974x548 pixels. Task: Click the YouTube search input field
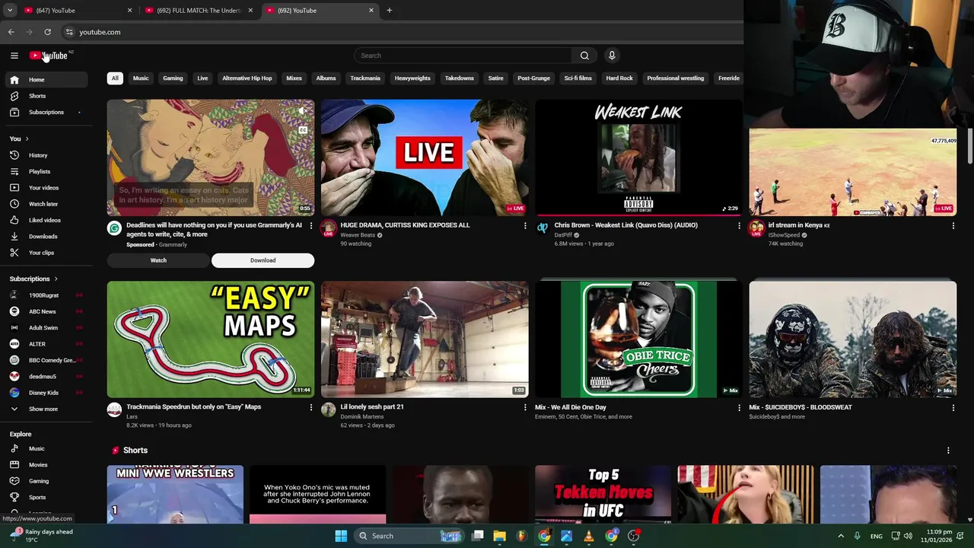(x=463, y=56)
